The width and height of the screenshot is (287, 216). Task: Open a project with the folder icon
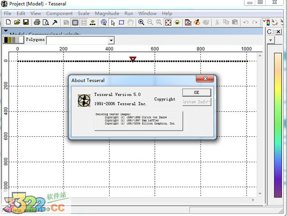(17, 22)
